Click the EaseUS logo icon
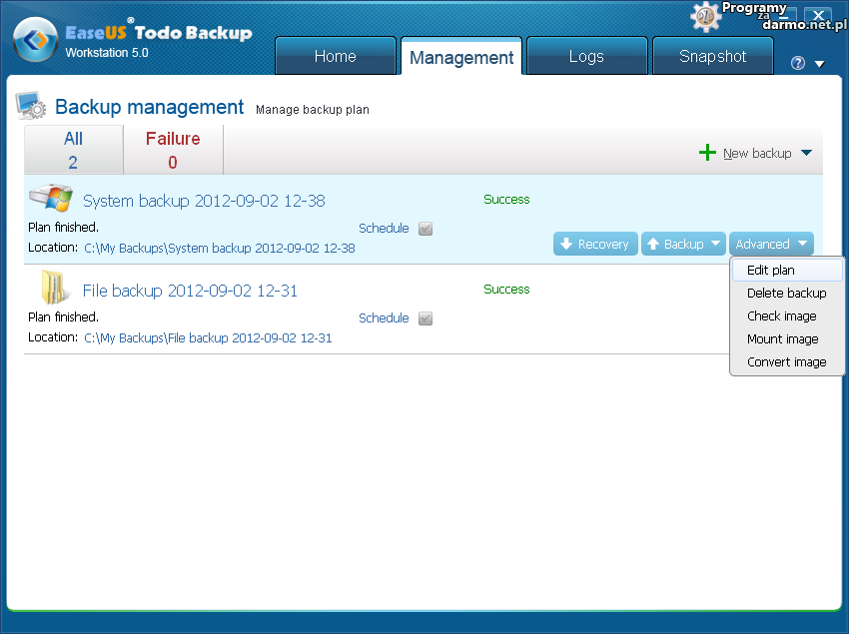Image resolution: width=849 pixels, height=634 pixels. [35, 40]
